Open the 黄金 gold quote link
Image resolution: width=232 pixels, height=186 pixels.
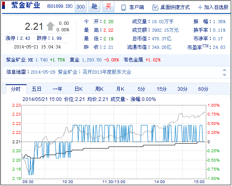point(75,60)
